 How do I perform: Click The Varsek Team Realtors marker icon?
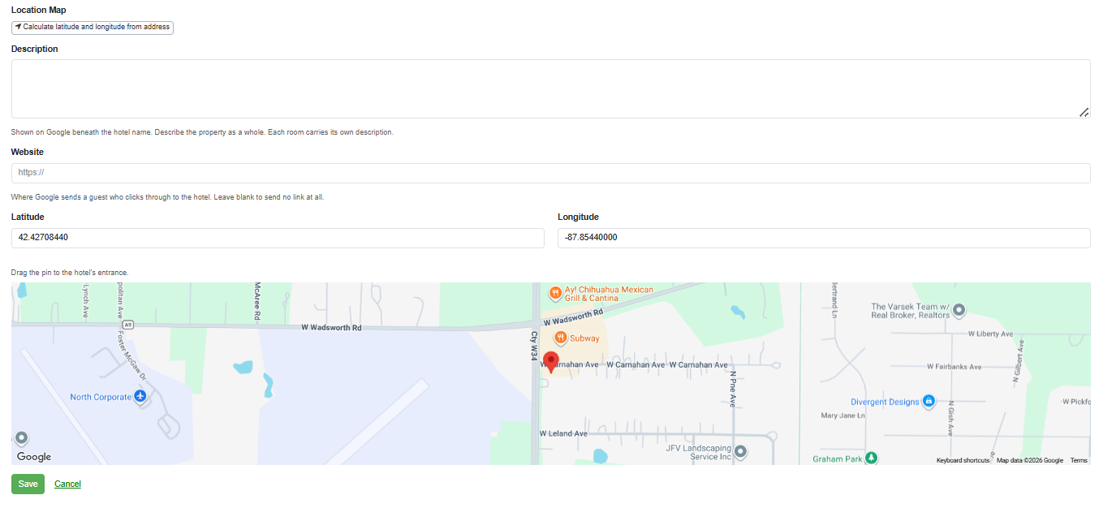tap(959, 310)
